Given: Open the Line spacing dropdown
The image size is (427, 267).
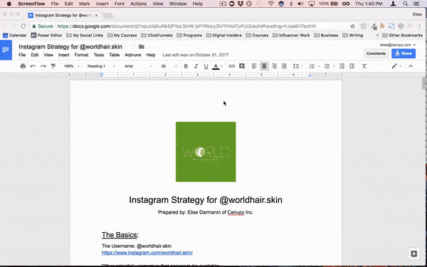Looking at the screenshot, I should pos(297,66).
